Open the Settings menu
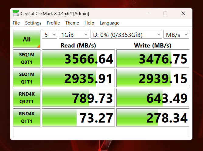The height and width of the screenshot is (151, 203). pyautogui.click(x=33, y=23)
